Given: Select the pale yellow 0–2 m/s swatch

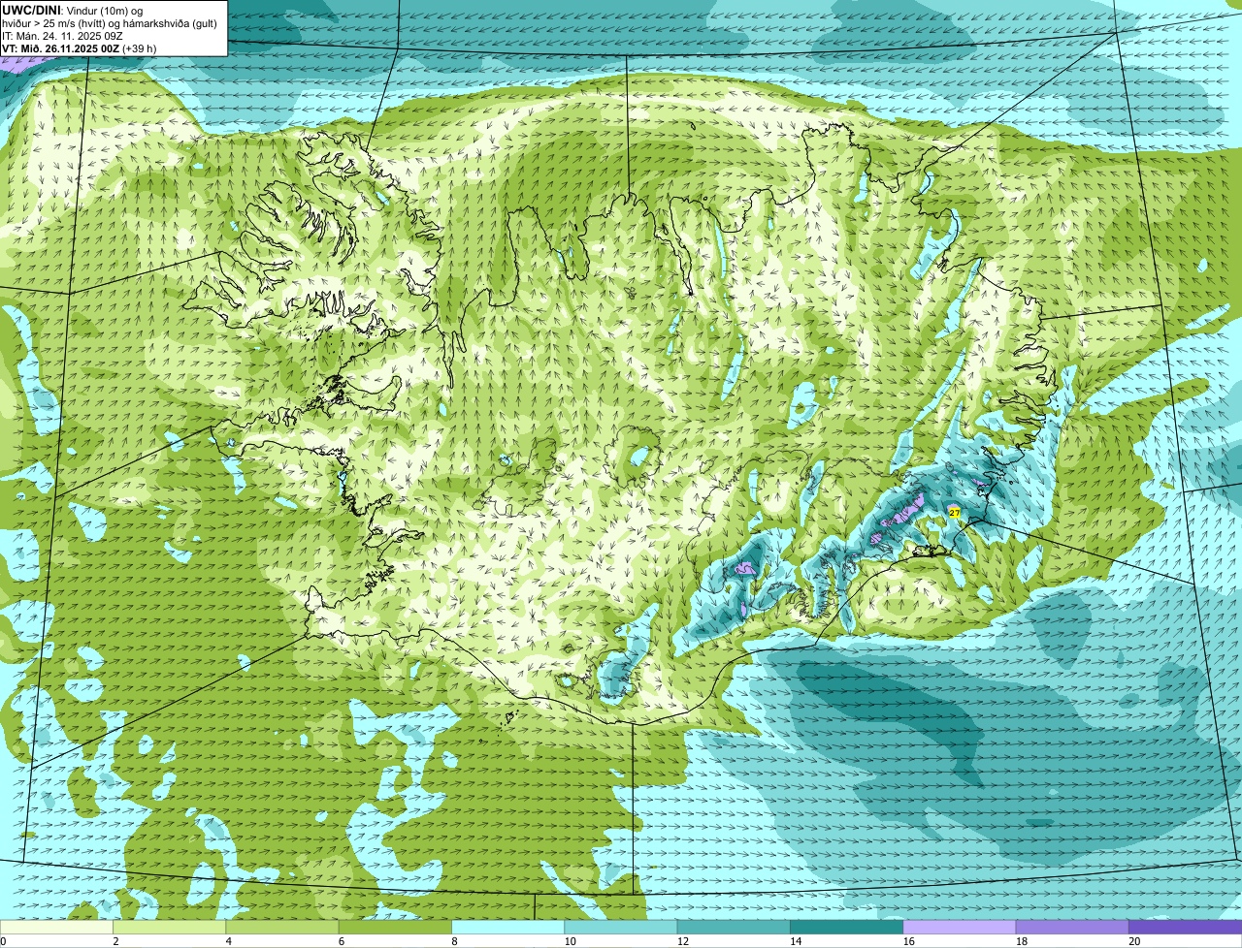Looking at the screenshot, I should [56, 927].
